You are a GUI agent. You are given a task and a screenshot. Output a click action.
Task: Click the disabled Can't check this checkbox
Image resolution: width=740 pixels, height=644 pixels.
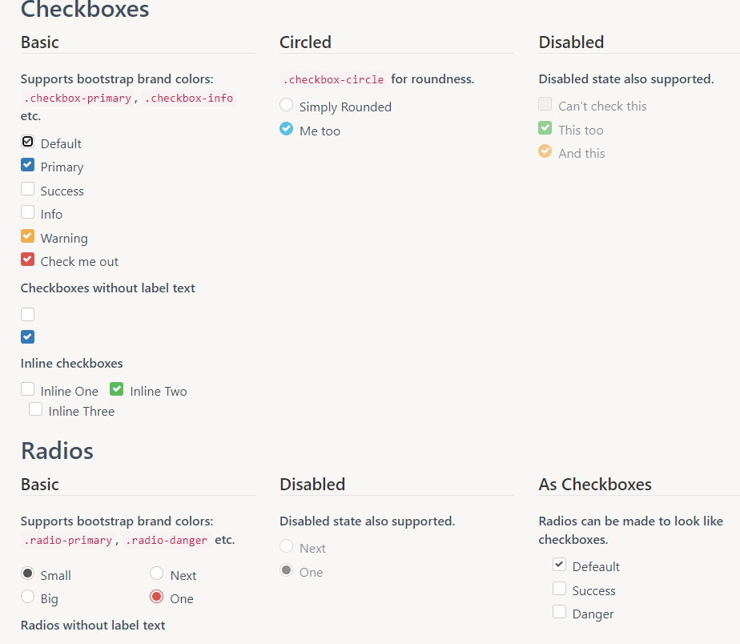click(x=545, y=104)
